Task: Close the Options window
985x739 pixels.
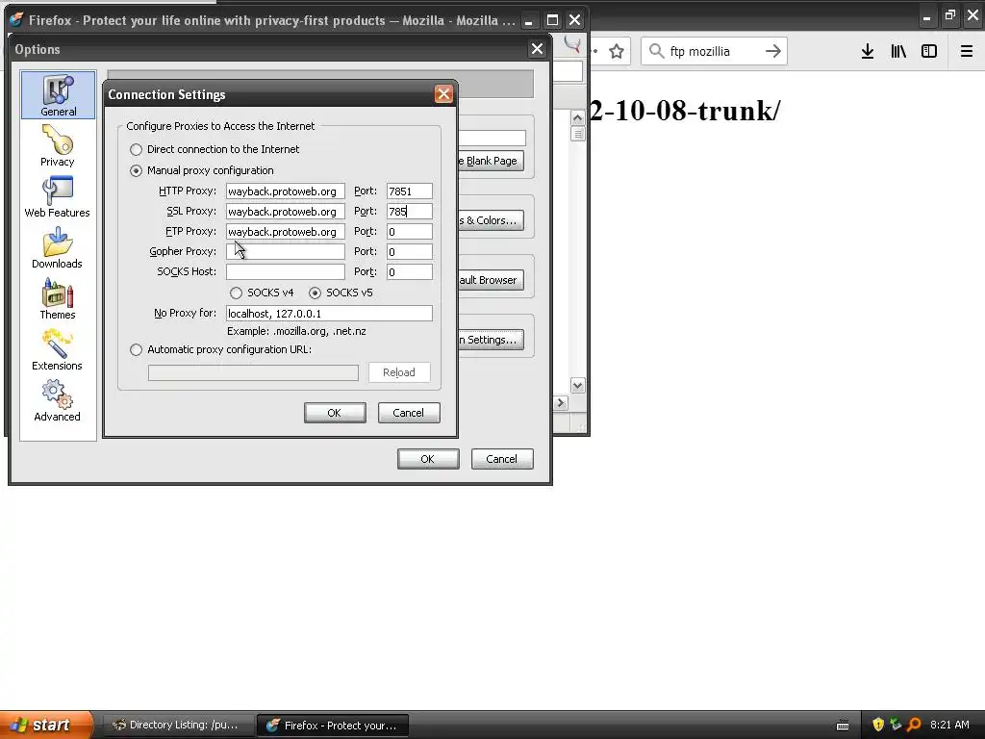Action: (x=537, y=49)
